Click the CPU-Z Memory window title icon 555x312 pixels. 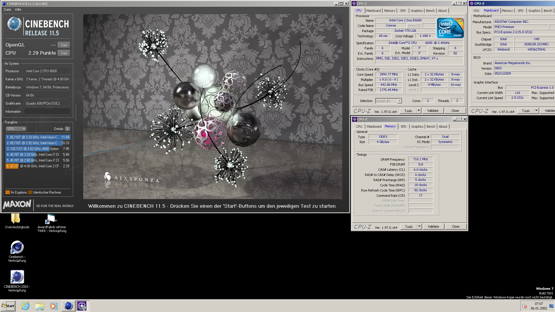tap(355, 119)
